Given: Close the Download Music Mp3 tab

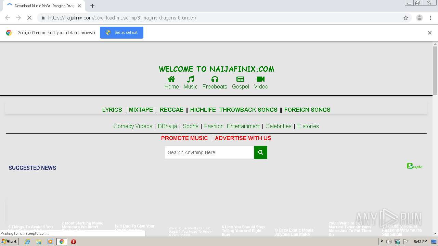Looking at the screenshot, I should tap(79, 6).
